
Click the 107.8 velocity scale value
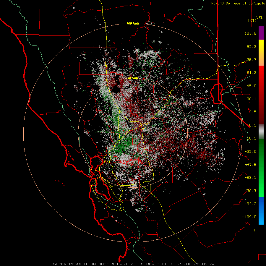coord(250,33)
